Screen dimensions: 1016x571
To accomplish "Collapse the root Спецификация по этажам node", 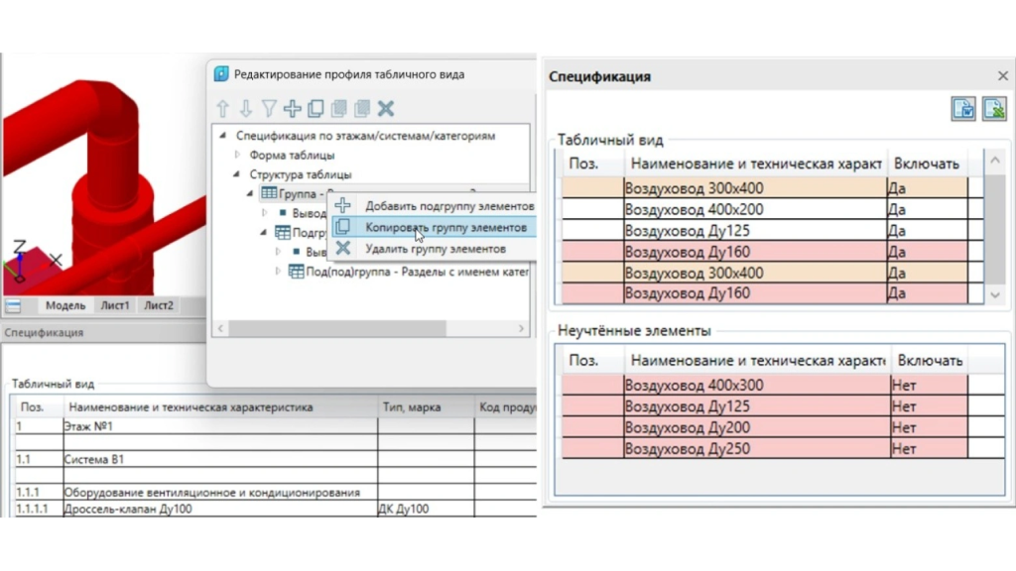I will (x=223, y=136).
